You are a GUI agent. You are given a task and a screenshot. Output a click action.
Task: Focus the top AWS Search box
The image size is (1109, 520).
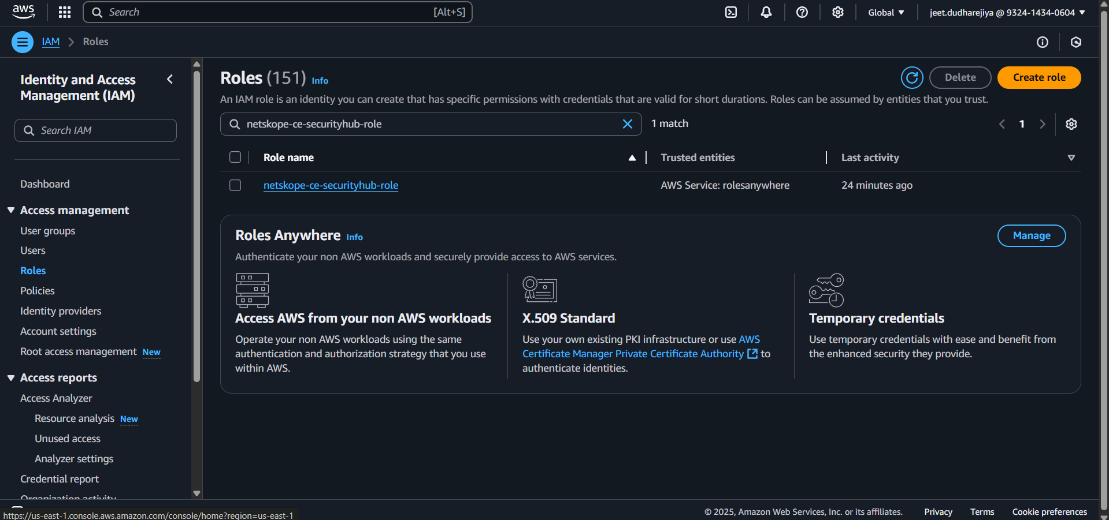pos(277,12)
